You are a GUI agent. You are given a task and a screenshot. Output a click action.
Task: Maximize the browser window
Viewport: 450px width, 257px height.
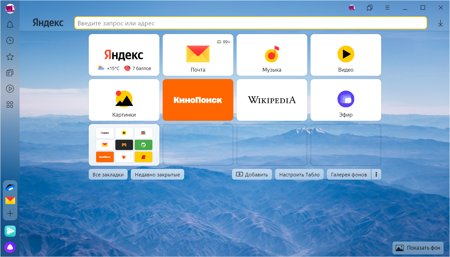pos(423,8)
